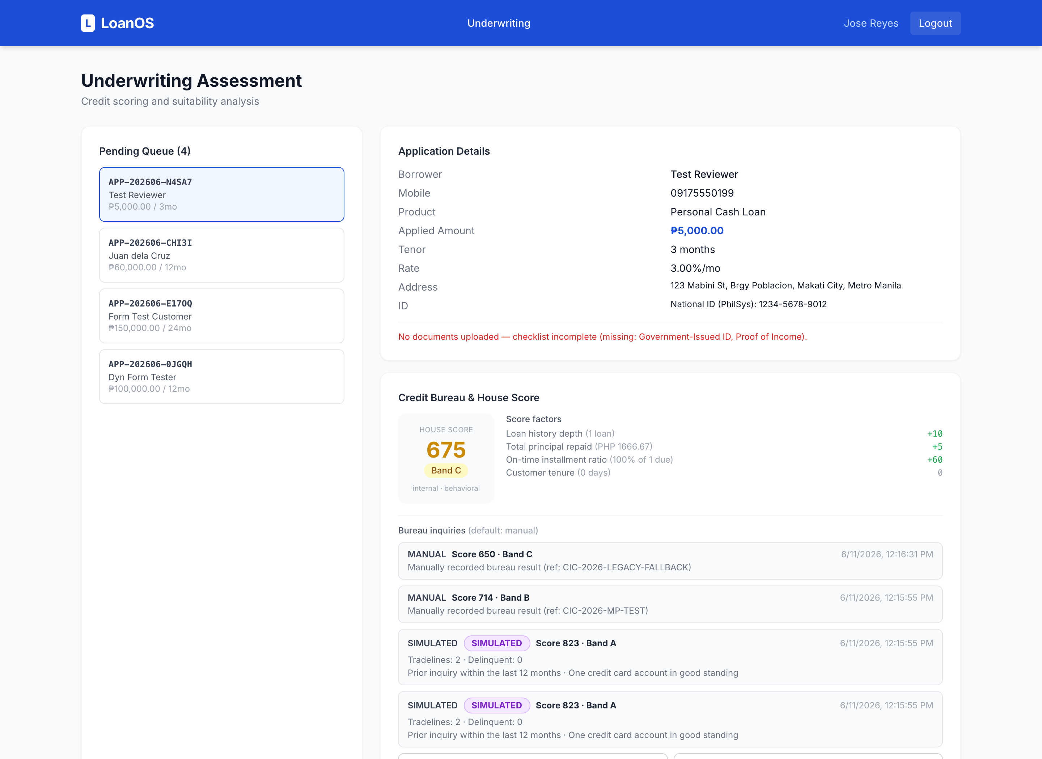Select application APP-202606-N4SA7 in queue

pyautogui.click(x=222, y=194)
